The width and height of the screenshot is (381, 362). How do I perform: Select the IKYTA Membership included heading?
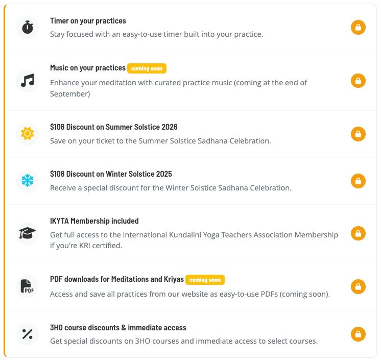tap(94, 221)
